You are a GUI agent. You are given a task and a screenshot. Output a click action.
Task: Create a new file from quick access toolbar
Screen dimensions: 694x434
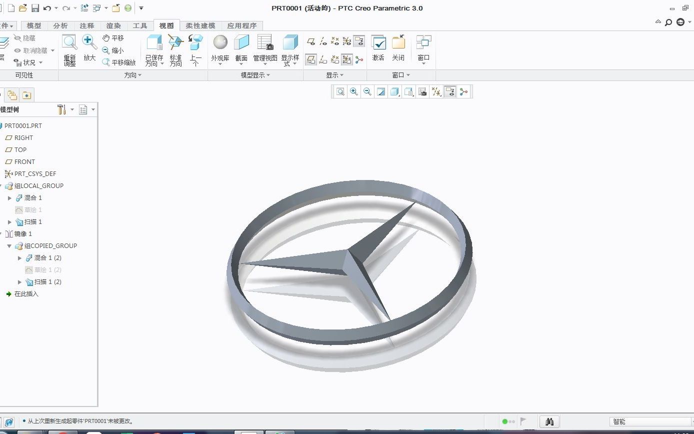tap(11, 8)
